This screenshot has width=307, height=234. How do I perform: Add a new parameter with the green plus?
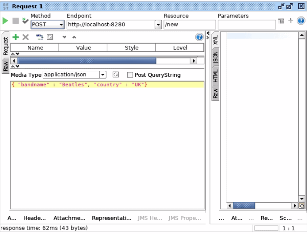click(15, 37)
